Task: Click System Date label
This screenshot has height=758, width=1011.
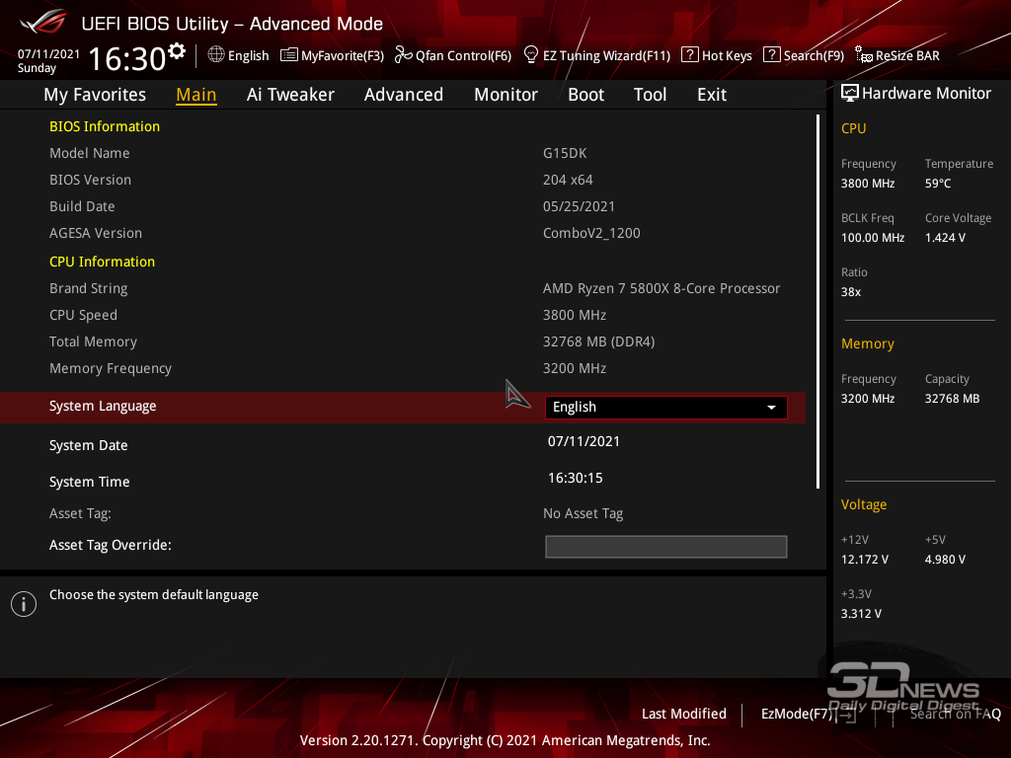Action: click(x=88, y=445)
